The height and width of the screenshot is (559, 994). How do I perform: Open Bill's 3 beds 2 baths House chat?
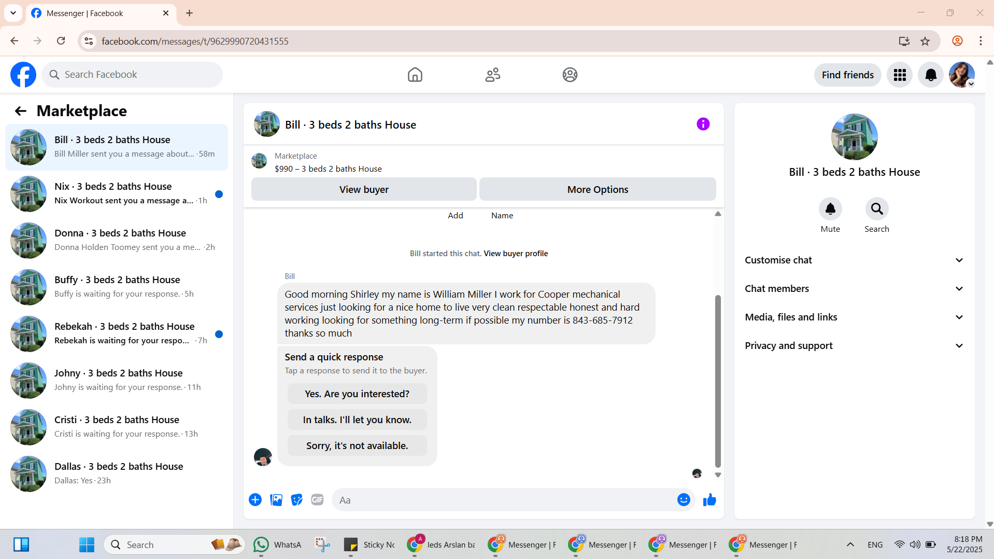click(117, 147)
